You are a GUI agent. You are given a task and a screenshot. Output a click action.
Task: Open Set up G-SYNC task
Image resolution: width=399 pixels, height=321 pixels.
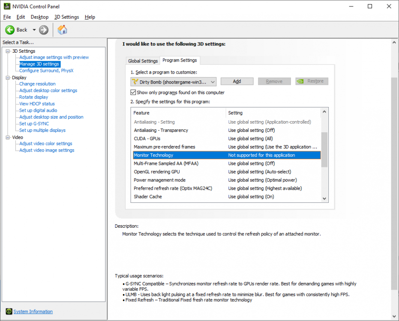pyautogui.click(x=34, y=124)
